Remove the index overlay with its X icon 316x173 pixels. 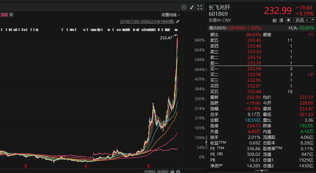[x=11, y=15]
